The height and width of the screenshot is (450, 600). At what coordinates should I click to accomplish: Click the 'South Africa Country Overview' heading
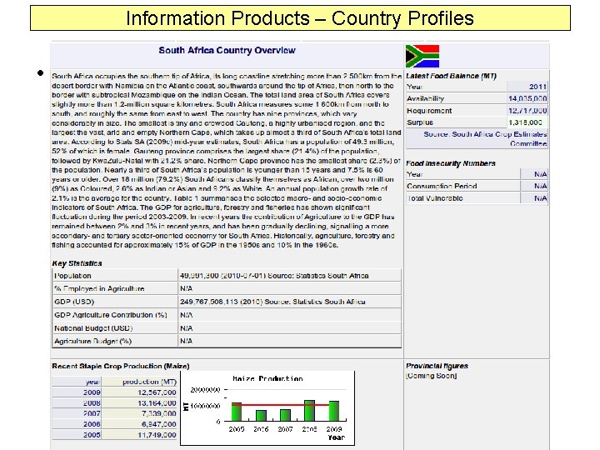click(227, 50)
